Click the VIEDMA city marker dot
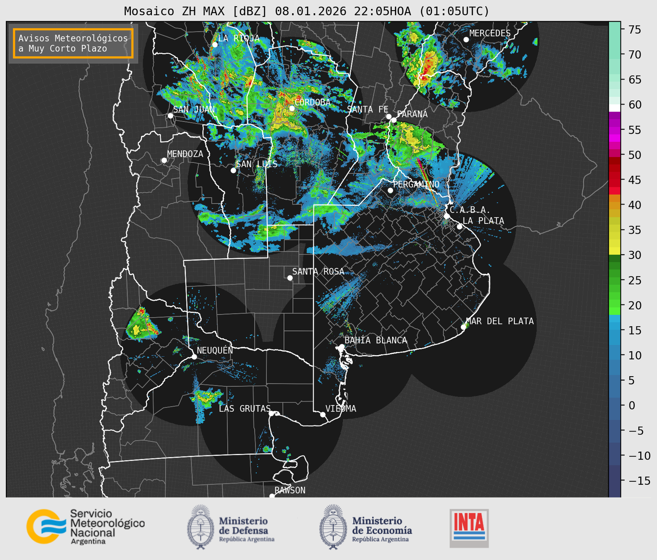This screenshot has width=657, height=560. click(322, 414)
